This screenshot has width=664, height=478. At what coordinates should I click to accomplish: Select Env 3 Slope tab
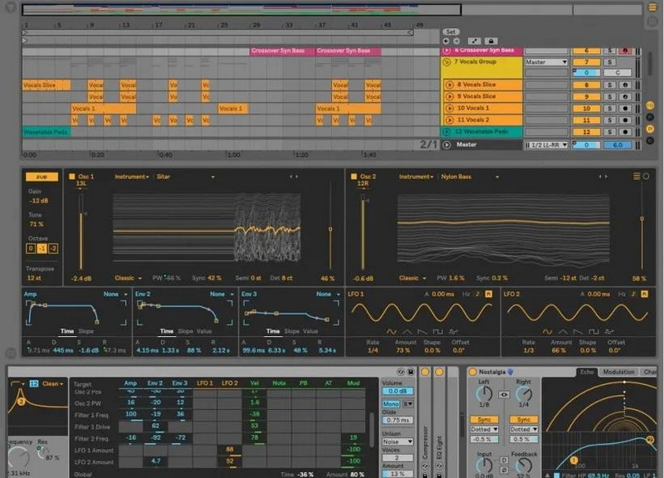(x=291, y=331)
